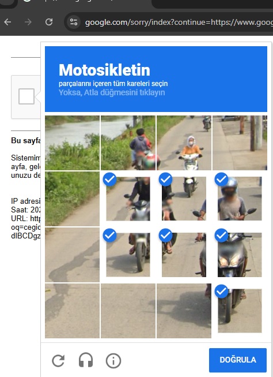Open the site information icon in the address bar

coord(73,22)
